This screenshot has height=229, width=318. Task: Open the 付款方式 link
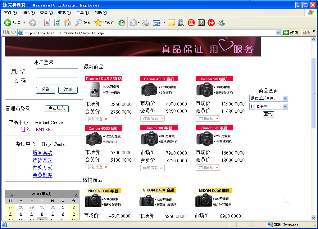(42, 168)
